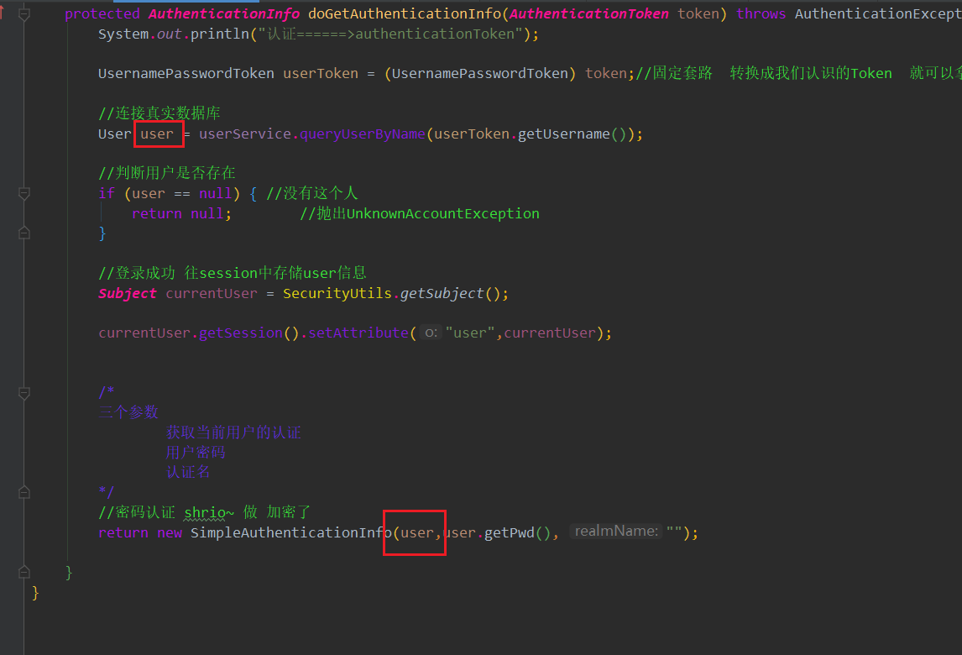This screenshot has width=962, height=655.
Task: Click the (UsernamePasswordToken) cast expression
Action: click(480, 73)
